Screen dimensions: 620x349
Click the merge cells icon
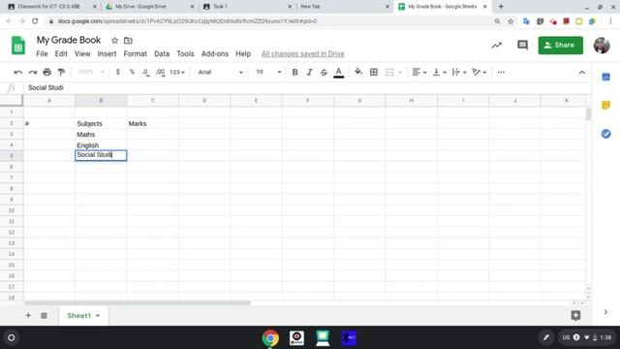[389, 72]
